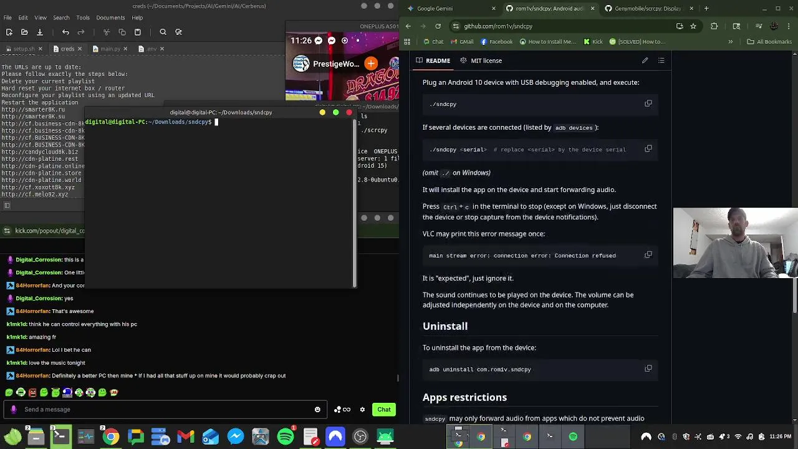
Task: Open the Chrome three-dot menu
Action: (x=790, y=26)
